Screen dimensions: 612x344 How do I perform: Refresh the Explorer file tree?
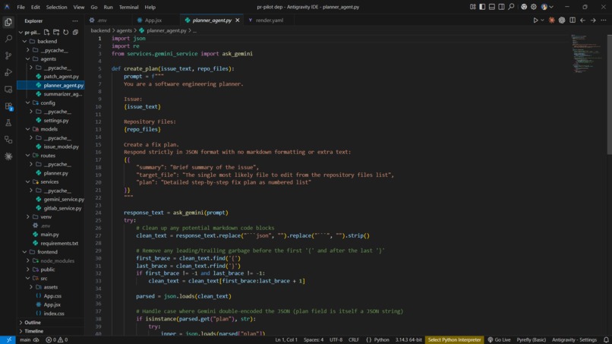point(65,32)
